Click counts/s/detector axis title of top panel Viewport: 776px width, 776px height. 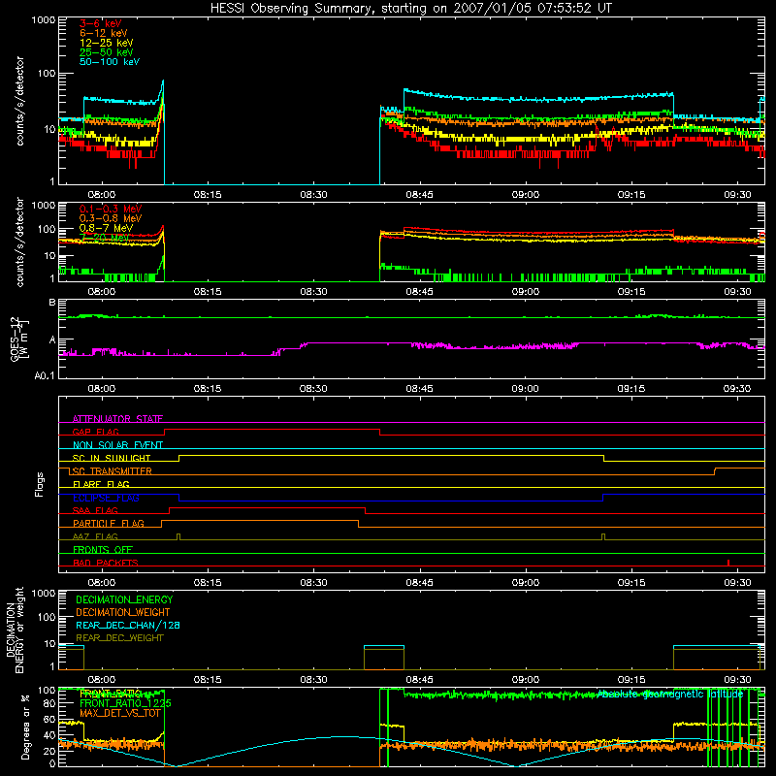coord(19,101)
